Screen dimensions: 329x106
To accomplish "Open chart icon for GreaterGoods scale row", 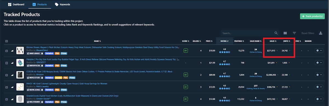I will (12, 99).
